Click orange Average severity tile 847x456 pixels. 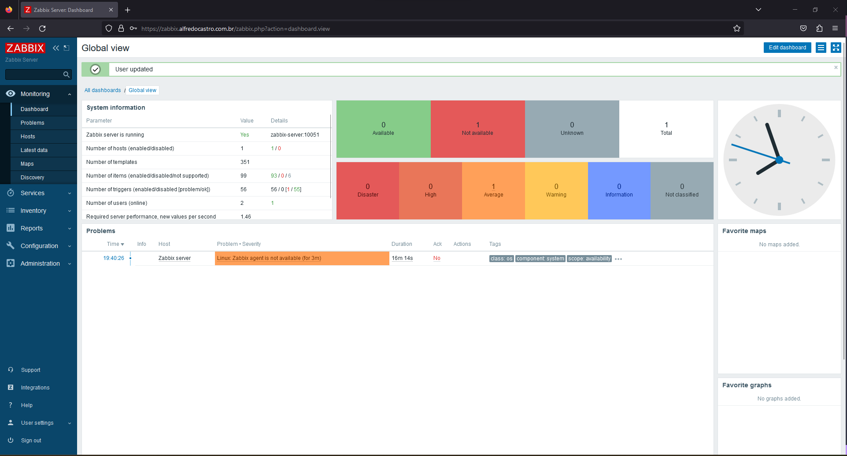[x=493, y=191]
